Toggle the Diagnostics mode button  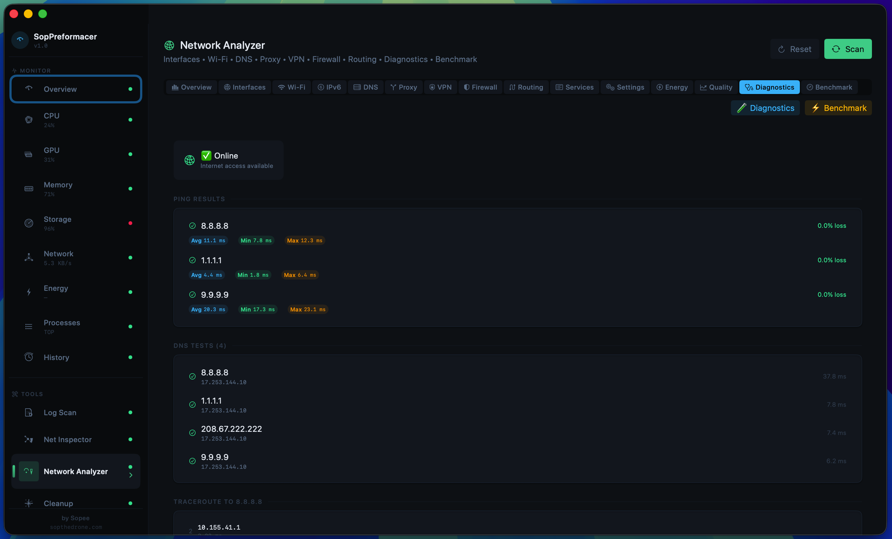[x=765, y=108]
